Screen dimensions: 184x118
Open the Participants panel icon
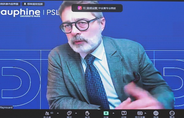(x=47, y=113)
